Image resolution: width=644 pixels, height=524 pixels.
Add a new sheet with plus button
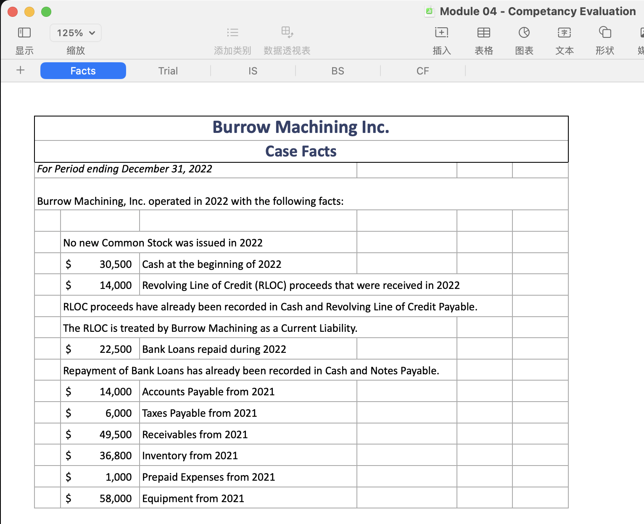click(20, 70)
